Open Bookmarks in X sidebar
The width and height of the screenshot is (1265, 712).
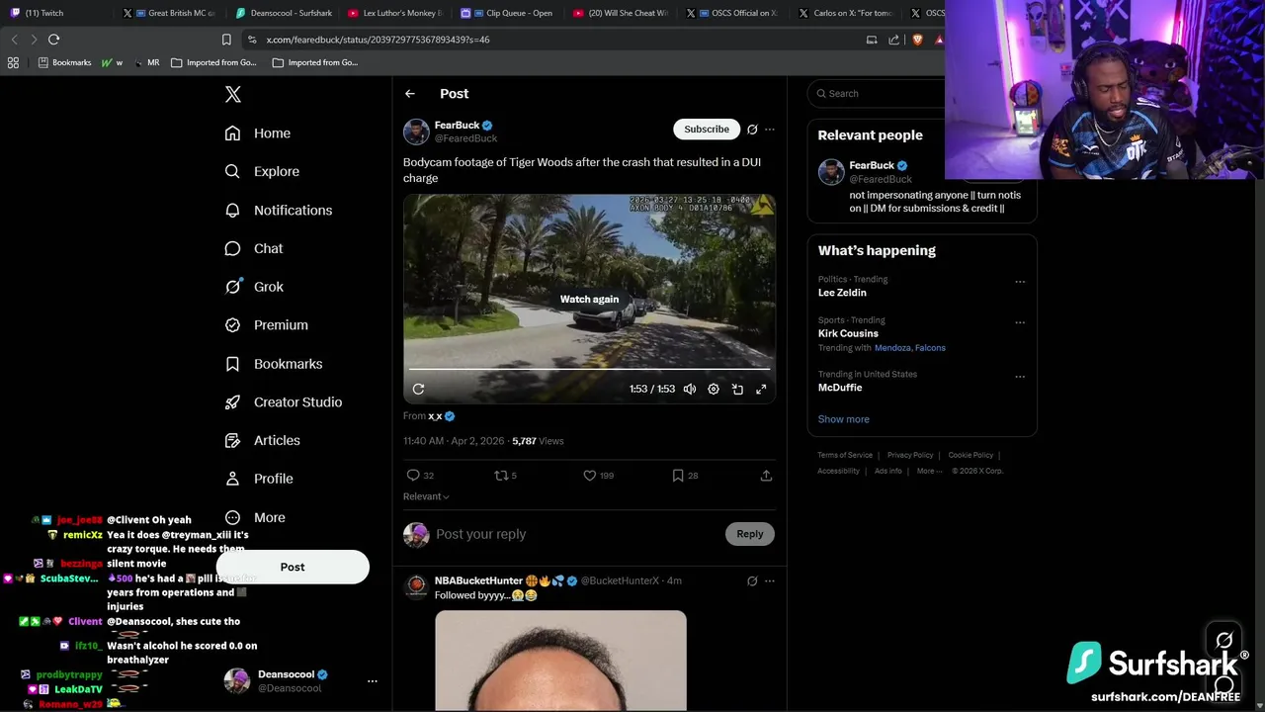point(274,364)
